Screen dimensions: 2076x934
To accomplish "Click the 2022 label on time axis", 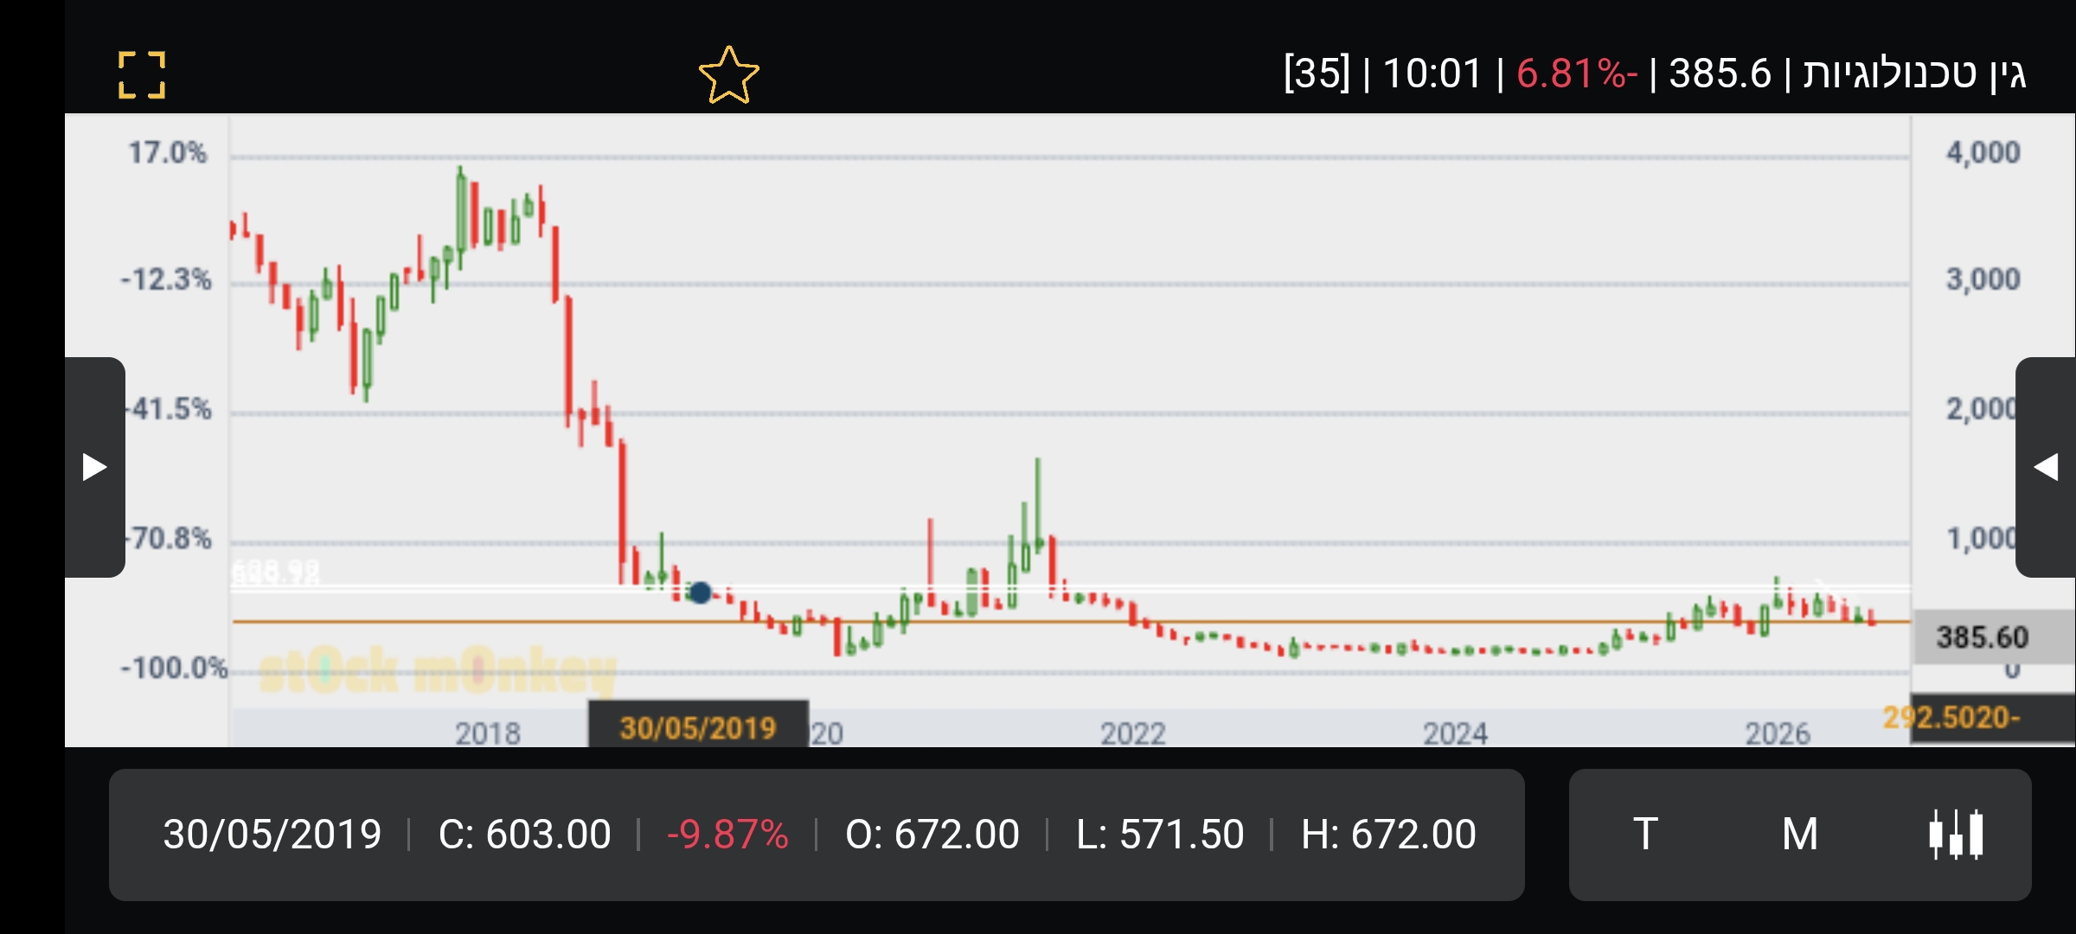I will tap(1133, 733).
